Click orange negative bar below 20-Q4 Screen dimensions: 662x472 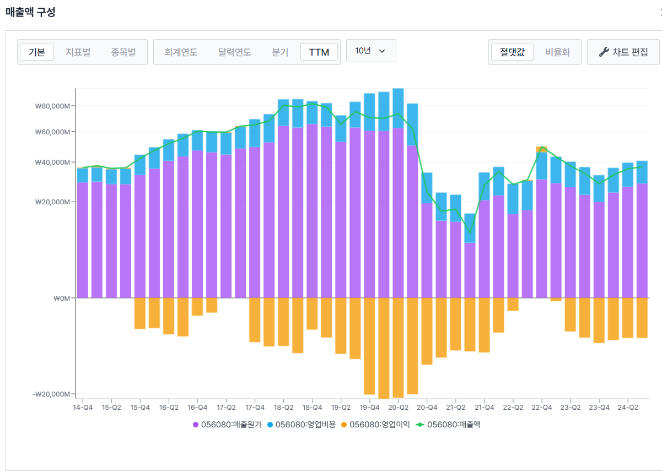coord(427,331)
